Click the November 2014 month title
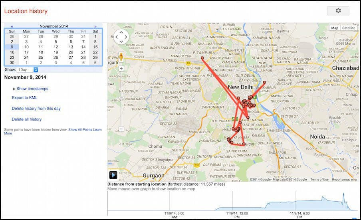The width and height of the screenshot is (361, 220). [54, 26]
